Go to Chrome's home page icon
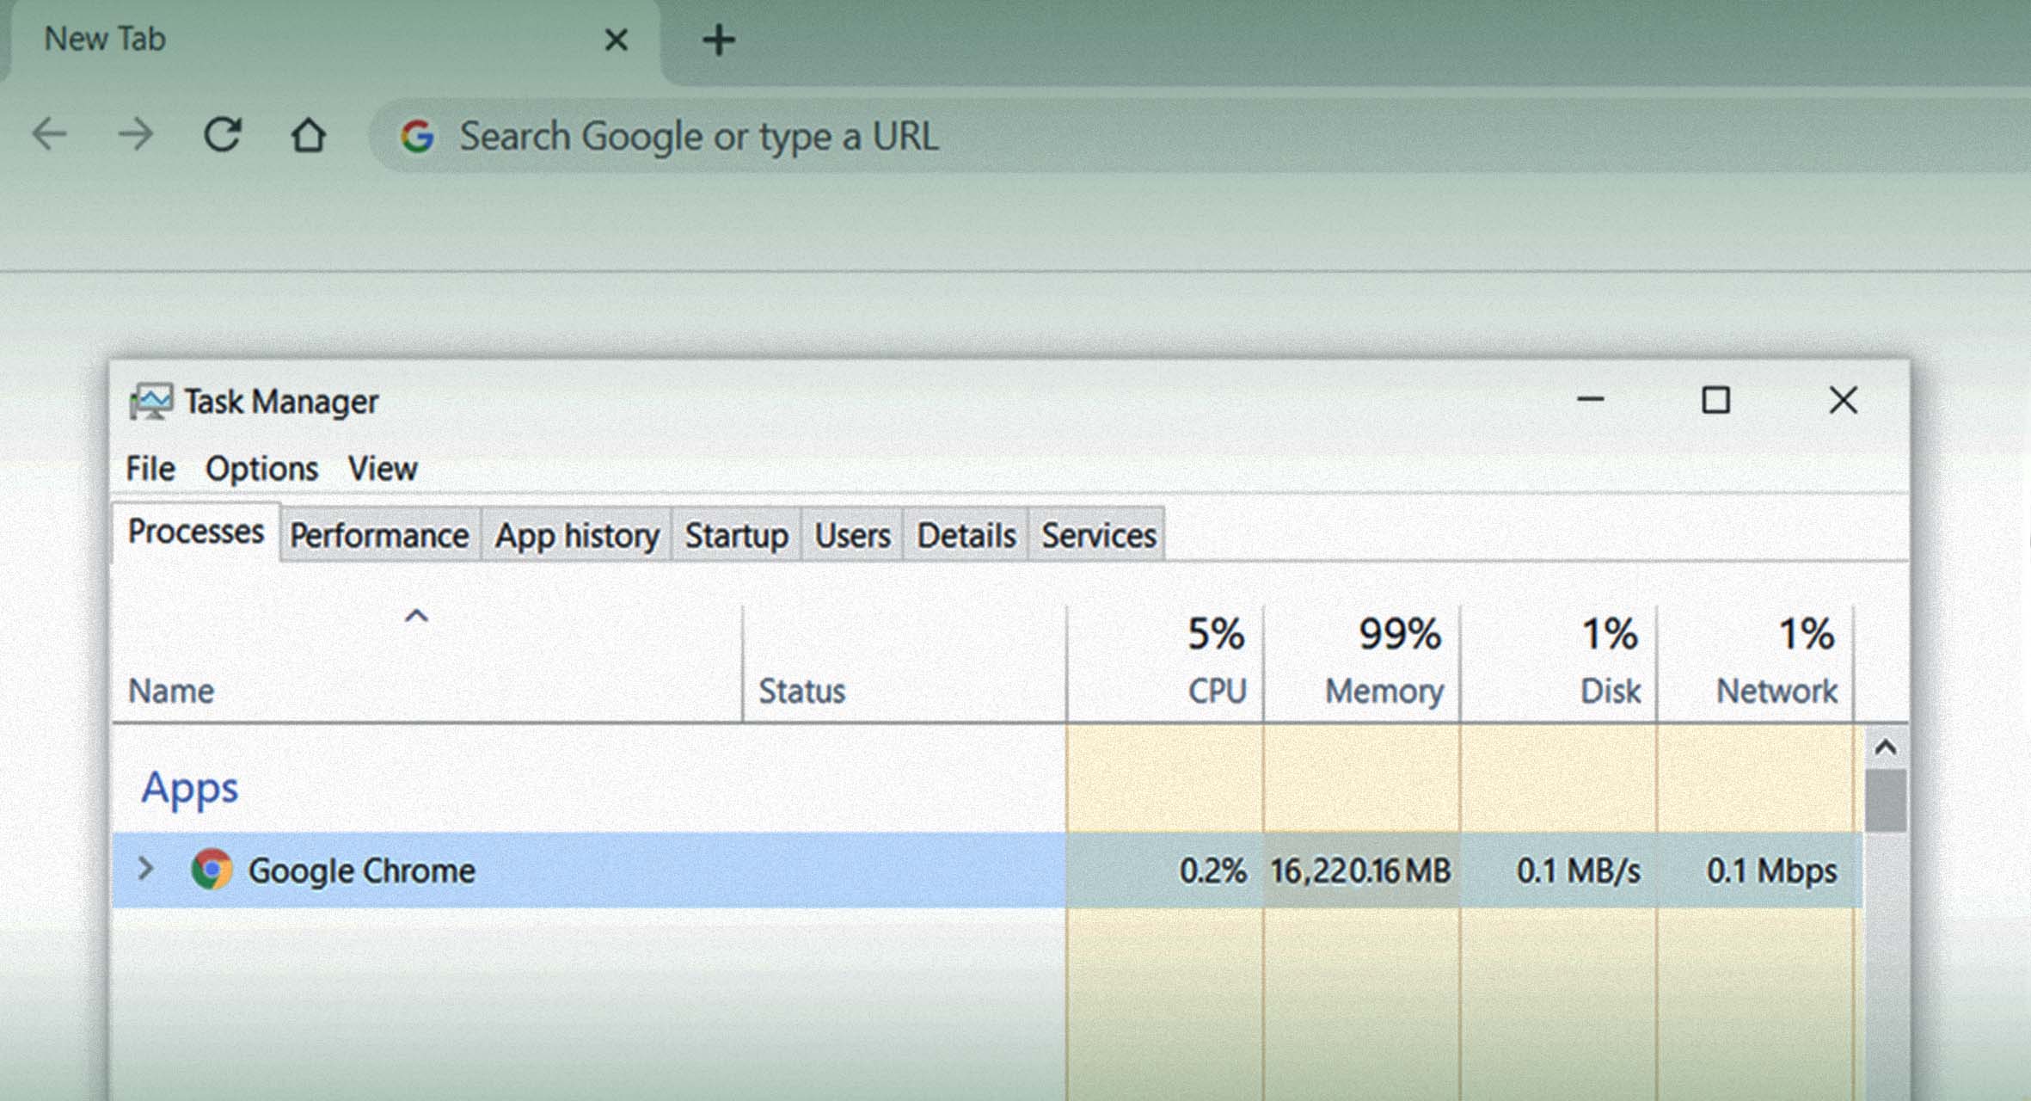 [x=308, y=134]
